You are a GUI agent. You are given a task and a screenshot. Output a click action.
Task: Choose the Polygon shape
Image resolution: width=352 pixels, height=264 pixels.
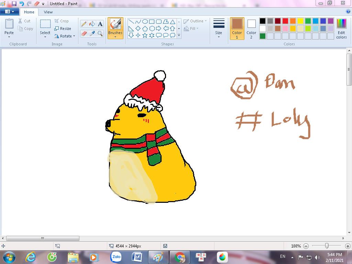pyautogui.click(x=166, y=22)
